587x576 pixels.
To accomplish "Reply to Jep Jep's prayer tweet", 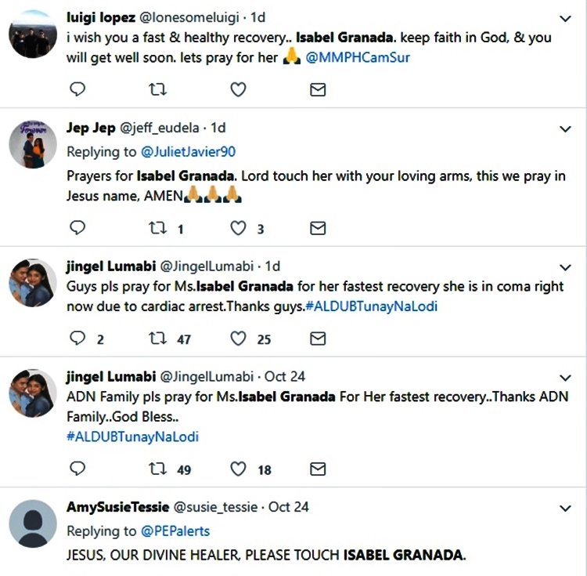I will (77, 228).
